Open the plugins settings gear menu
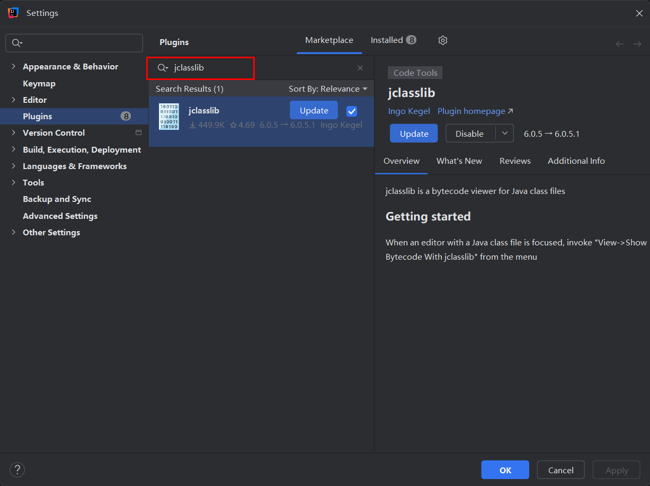 click(x=443, y=40)
